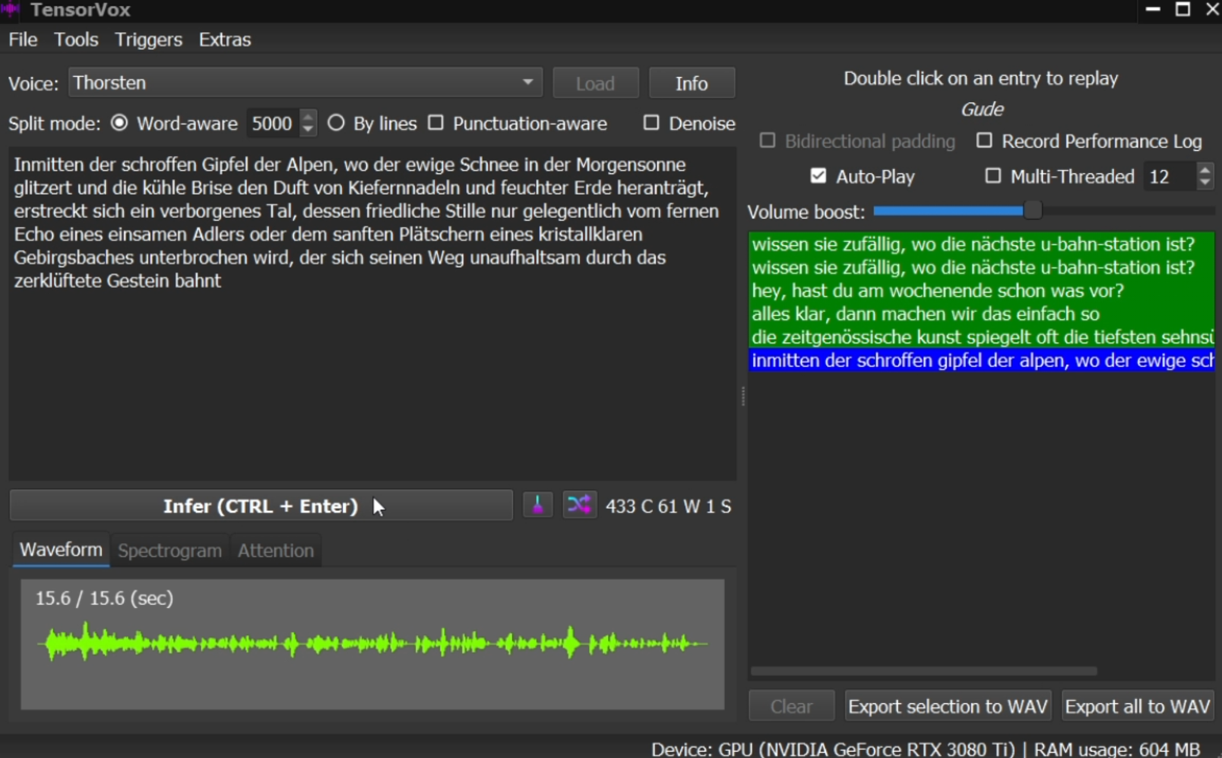
Task: Click the voice Info button
Action: point(692,83)
